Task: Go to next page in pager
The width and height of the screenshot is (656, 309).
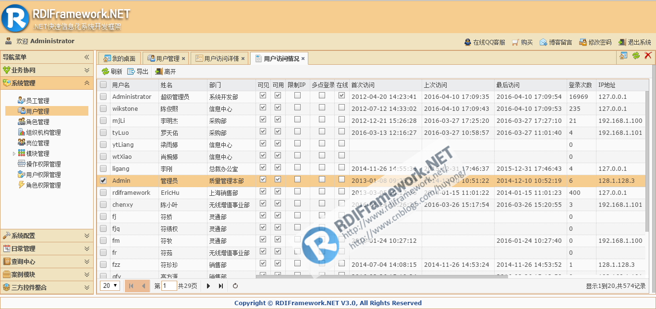Action: pos(208,286)
